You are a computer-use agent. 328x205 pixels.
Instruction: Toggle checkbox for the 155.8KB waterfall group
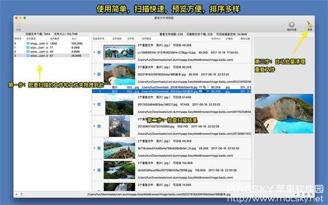pyautogui.click(x=99, y=170)
